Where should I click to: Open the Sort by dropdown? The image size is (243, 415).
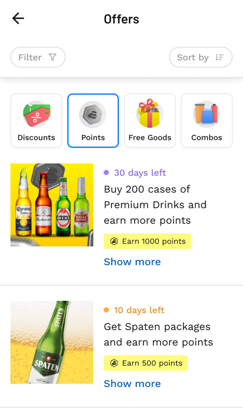coord(201,57)
